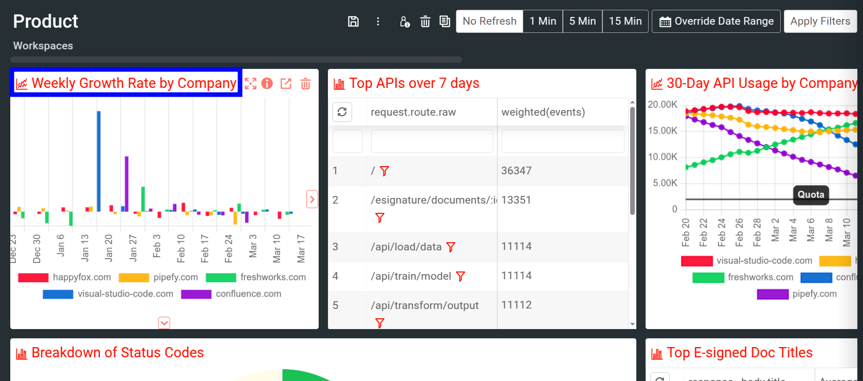This screenshot has height=381, width=863.
Task: Delete the Weekly Growth Rate panel
Action: [305, 84]
